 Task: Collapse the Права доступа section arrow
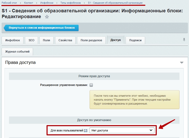click(x=182, y=63)
